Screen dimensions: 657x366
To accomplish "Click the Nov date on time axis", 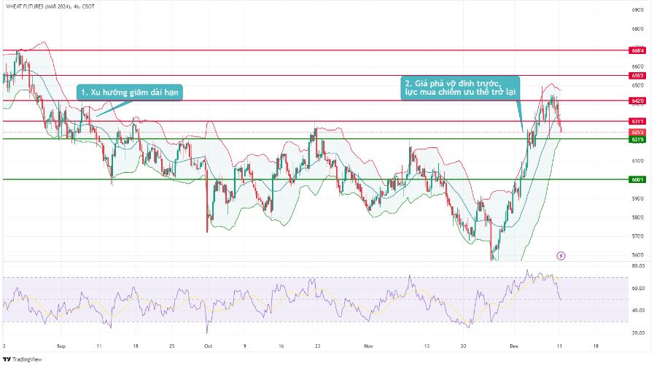I will pyautogui.click(x=368, y=347).
